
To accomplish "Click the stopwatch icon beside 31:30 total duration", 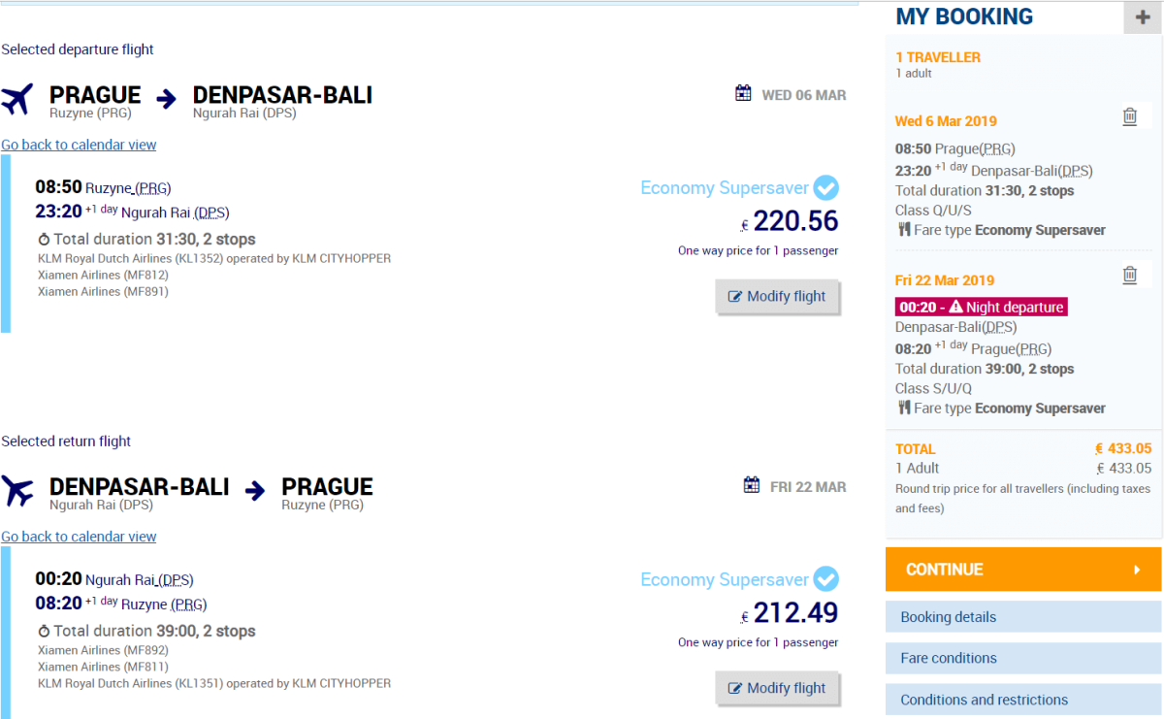I will pos(44,240).
